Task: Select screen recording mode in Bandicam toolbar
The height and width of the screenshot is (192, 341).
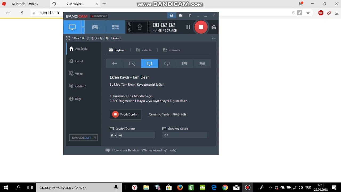Action: click(72, 27)
